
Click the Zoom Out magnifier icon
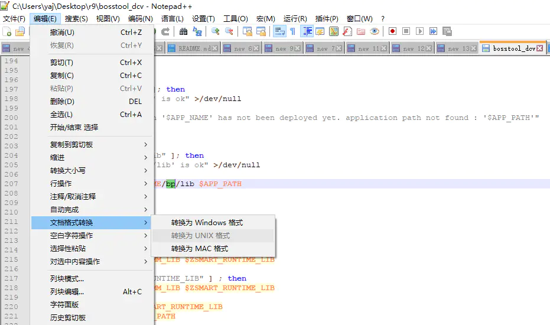[229, 31]
